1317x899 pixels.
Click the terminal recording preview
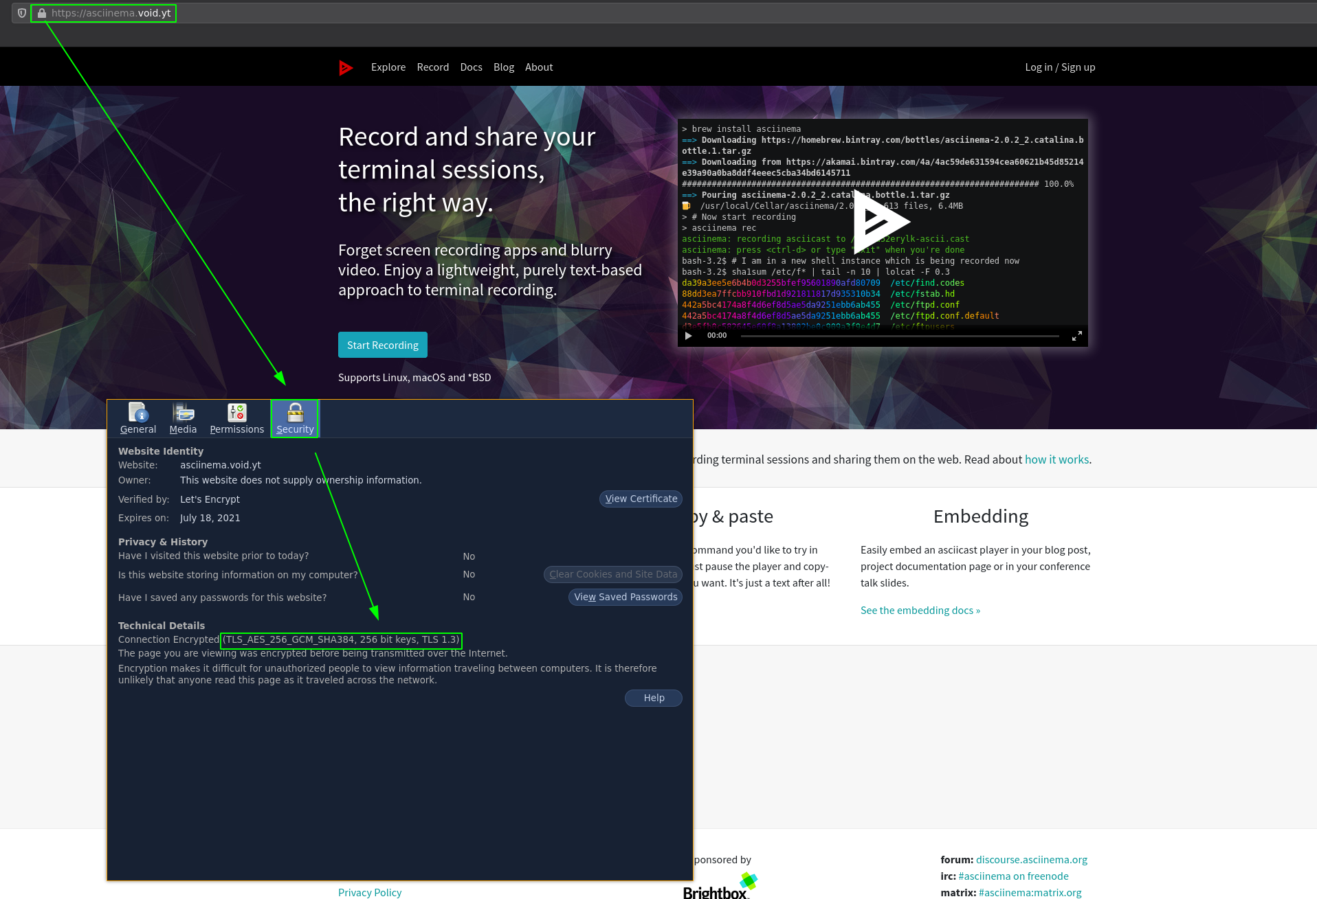[883, 232]
